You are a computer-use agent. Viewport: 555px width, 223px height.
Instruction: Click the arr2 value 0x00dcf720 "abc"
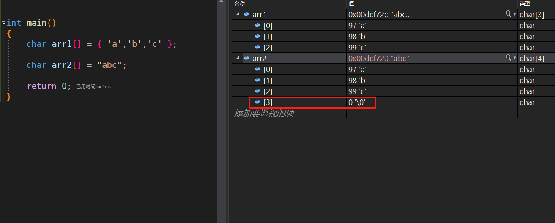(379, 58)
